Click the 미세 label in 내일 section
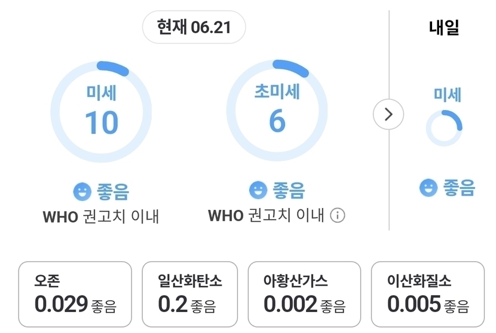Screen dimensions: 496x333 [447, 94]
